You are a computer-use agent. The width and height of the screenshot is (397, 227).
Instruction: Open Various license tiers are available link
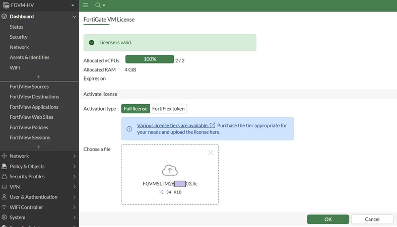(173, 125)
